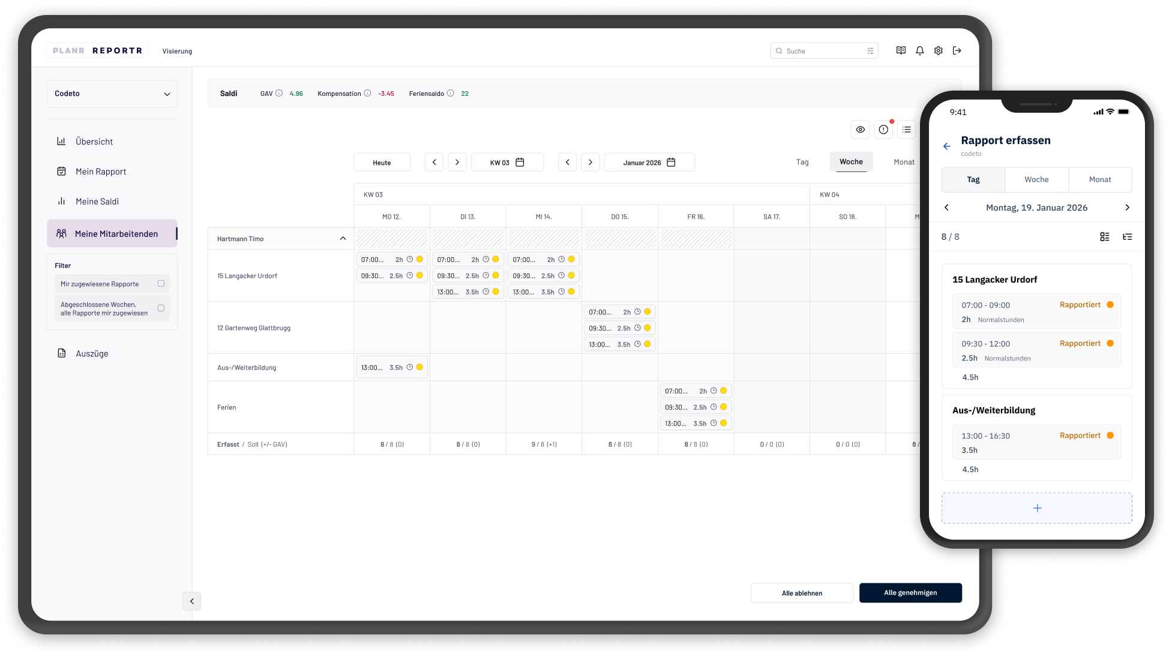1169x656 pixels.
Task: Click yellow status dot on Aus-/Weiterbildung entry
Action: coord(419,367)
